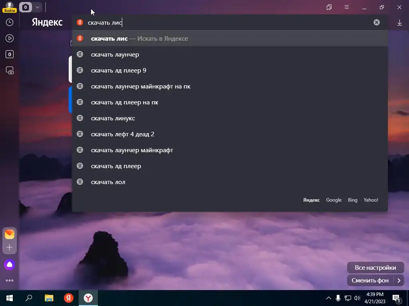Launch Alice voice assistant purple icon
Image resolution: width=409 pixels, height=306 pixels.
pos(10,265)
